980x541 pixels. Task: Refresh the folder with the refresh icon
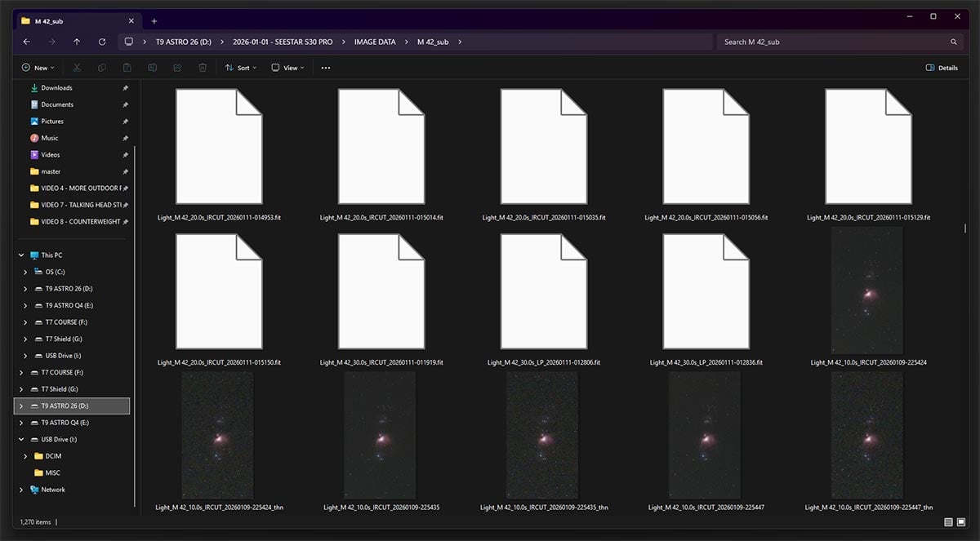click(x=101, y=42)
